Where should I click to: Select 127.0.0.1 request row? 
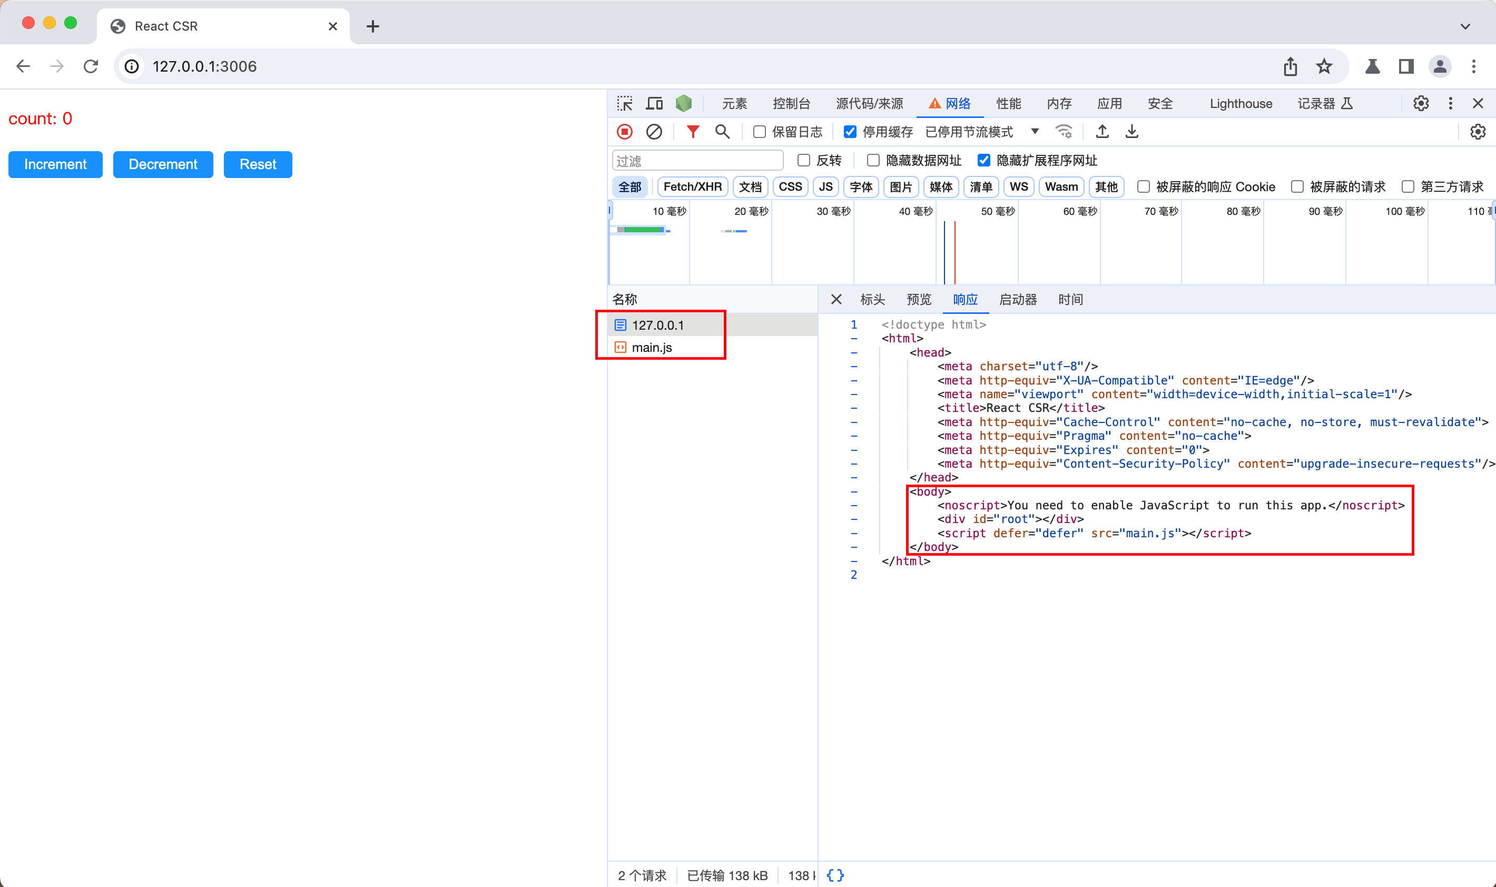[712, 324]
